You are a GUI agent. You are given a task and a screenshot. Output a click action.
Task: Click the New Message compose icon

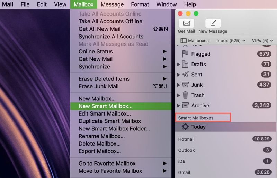[x=213, y=23]
